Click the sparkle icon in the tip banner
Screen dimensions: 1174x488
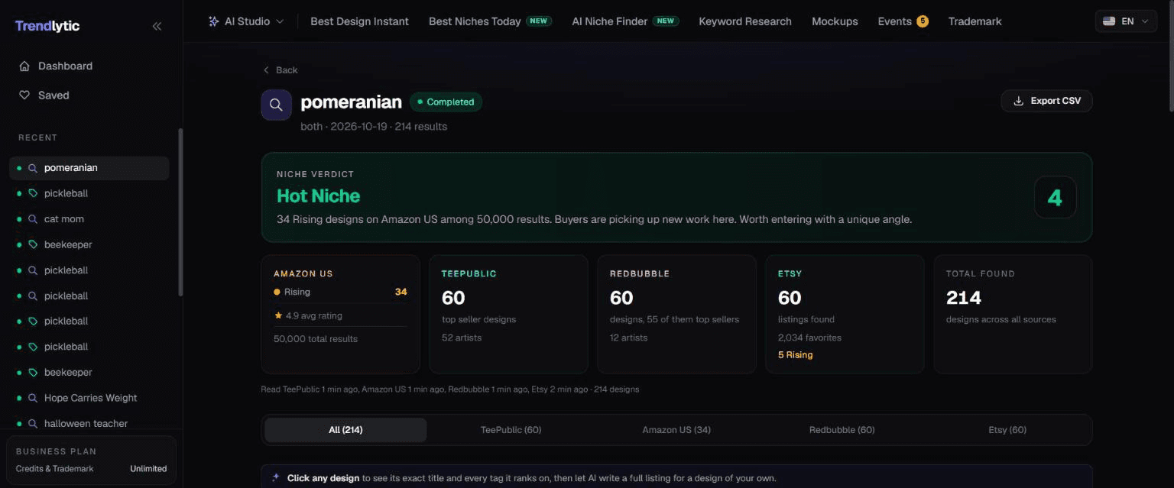click(275, 478)
